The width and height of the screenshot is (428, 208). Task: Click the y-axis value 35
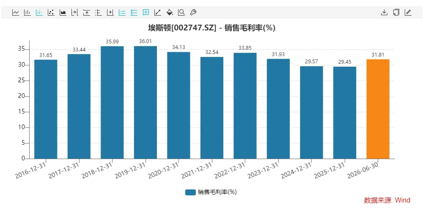pyautogui.click(x=22, y=49)
